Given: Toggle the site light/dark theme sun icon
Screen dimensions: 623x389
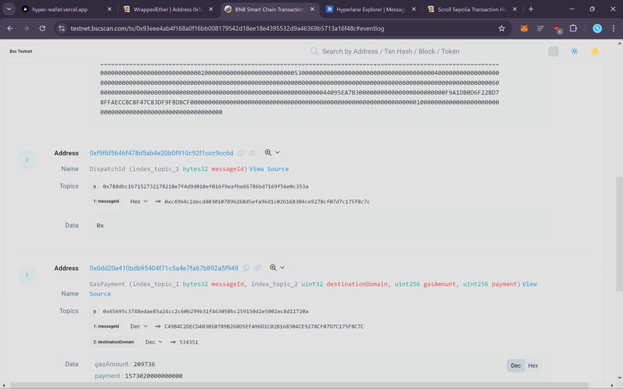Looking at the screenshot, I should (x=574, y=51).
